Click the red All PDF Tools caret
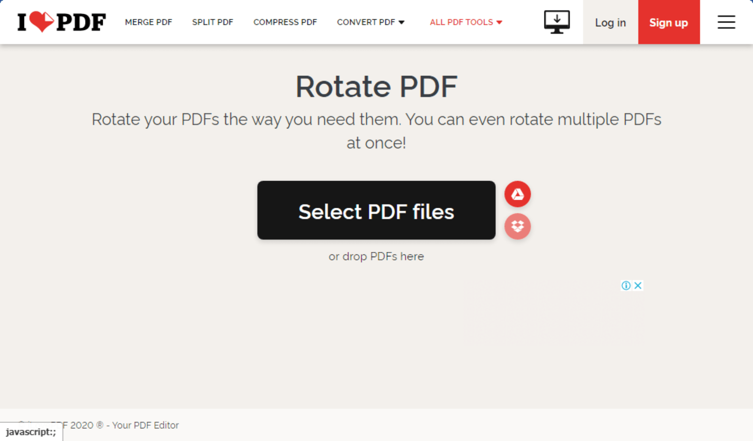 coord(499,23)
